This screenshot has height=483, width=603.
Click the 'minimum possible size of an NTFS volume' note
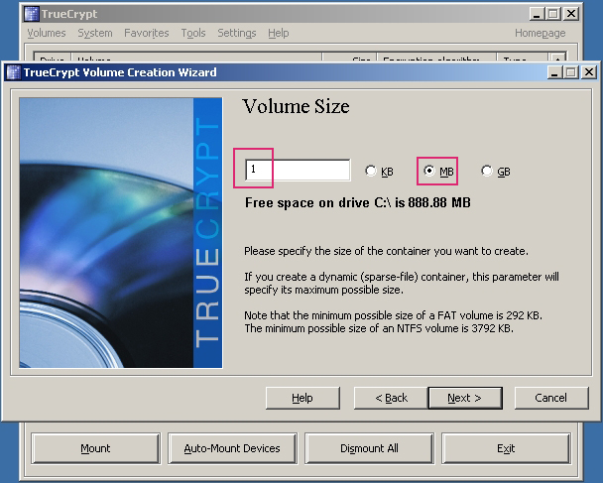pyautogui.click(x=379, y=329)
